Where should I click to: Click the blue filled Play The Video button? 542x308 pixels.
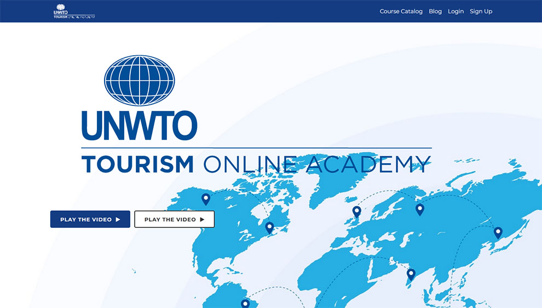click(90, 220)
